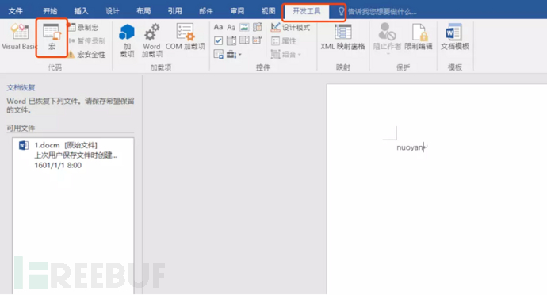The height and width of the screenshot is (295, 547).
Task: Open the Word 加载项 dialog
Action: (x=151, y=40)
